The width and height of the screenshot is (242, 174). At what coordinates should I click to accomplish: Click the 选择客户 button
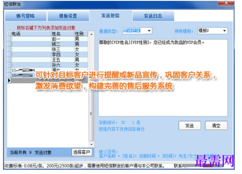82,152
